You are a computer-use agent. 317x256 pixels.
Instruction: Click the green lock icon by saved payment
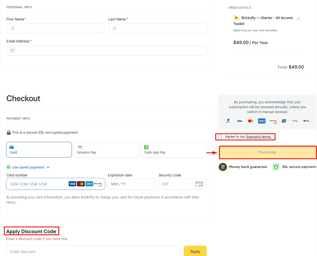[8, 167]
